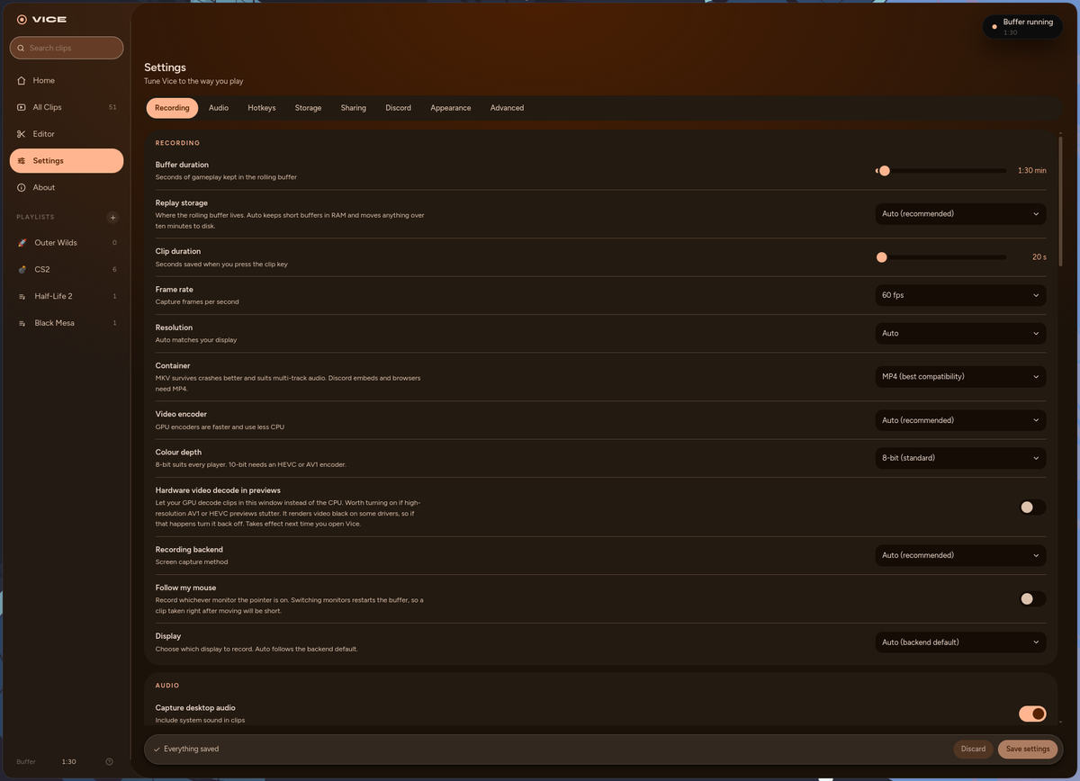The height and width of the screenshot is (781, 1080).
Task: Click the All Clips count 51
Action: click(x=112, y=107)
